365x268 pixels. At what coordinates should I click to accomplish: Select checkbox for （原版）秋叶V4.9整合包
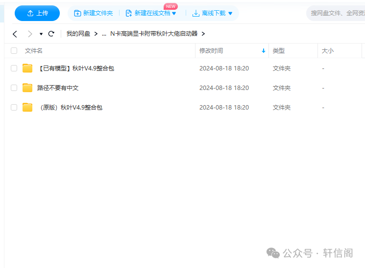(x=14, y=108)
